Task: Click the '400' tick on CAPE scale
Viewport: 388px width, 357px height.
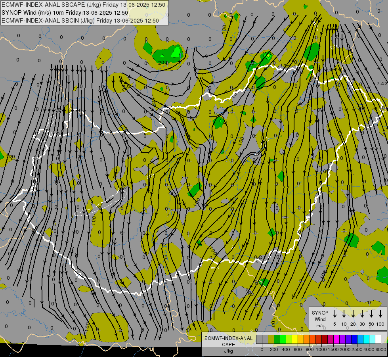Action: [286, 349]
